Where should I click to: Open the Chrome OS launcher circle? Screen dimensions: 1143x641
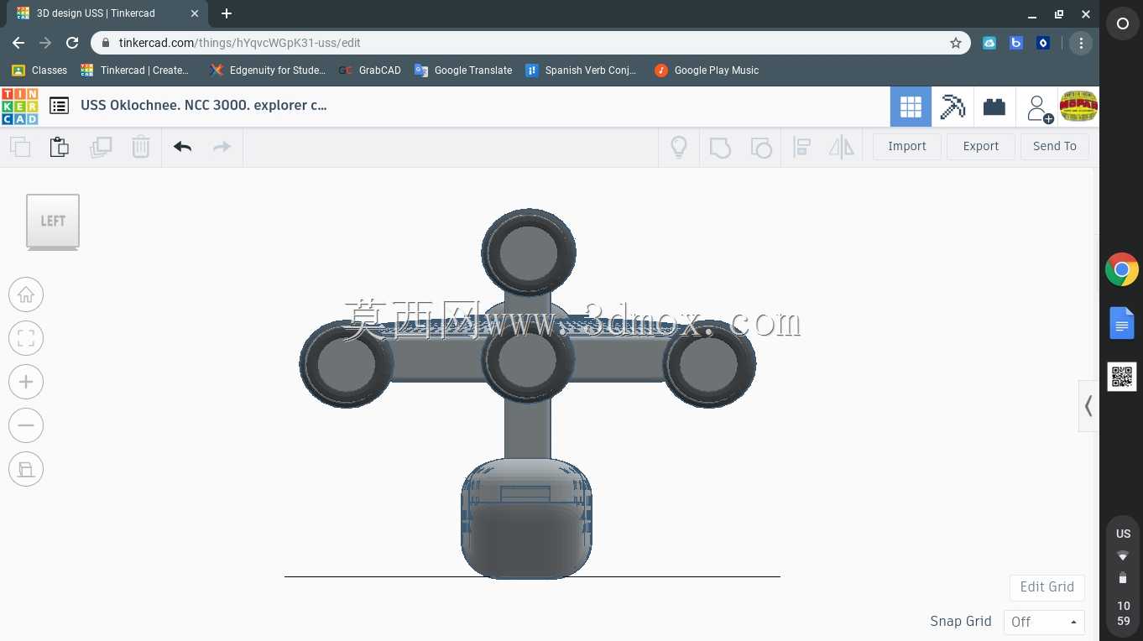click(x=1122, y=24)
